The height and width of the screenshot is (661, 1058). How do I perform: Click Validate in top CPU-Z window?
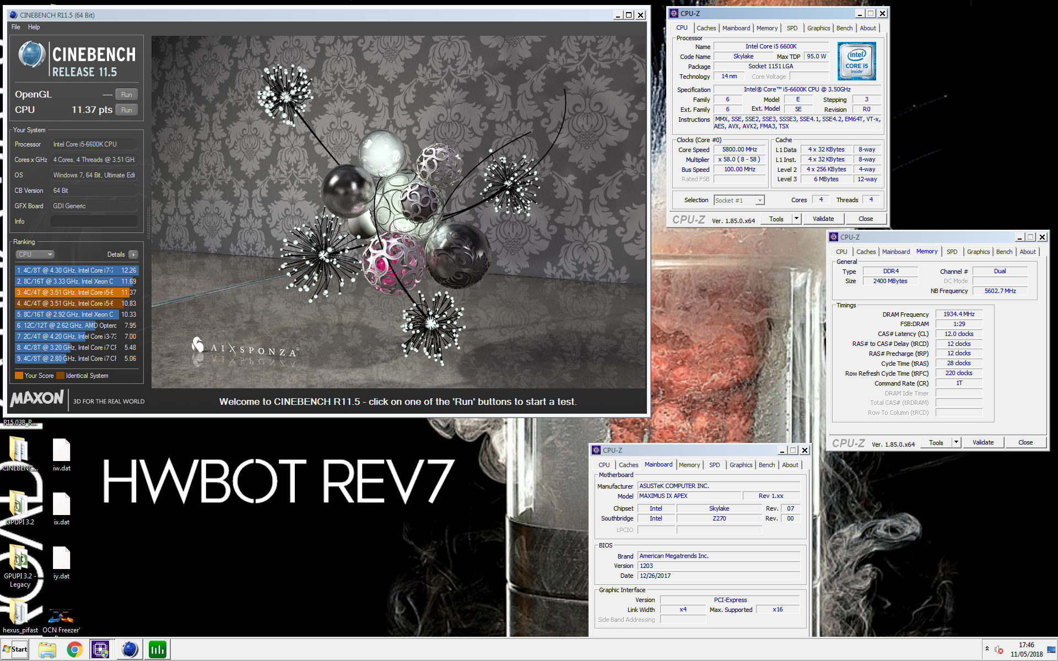click(823, 219)
